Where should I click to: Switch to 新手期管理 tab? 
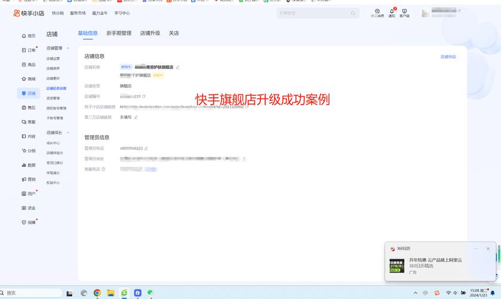pos(119,33)
